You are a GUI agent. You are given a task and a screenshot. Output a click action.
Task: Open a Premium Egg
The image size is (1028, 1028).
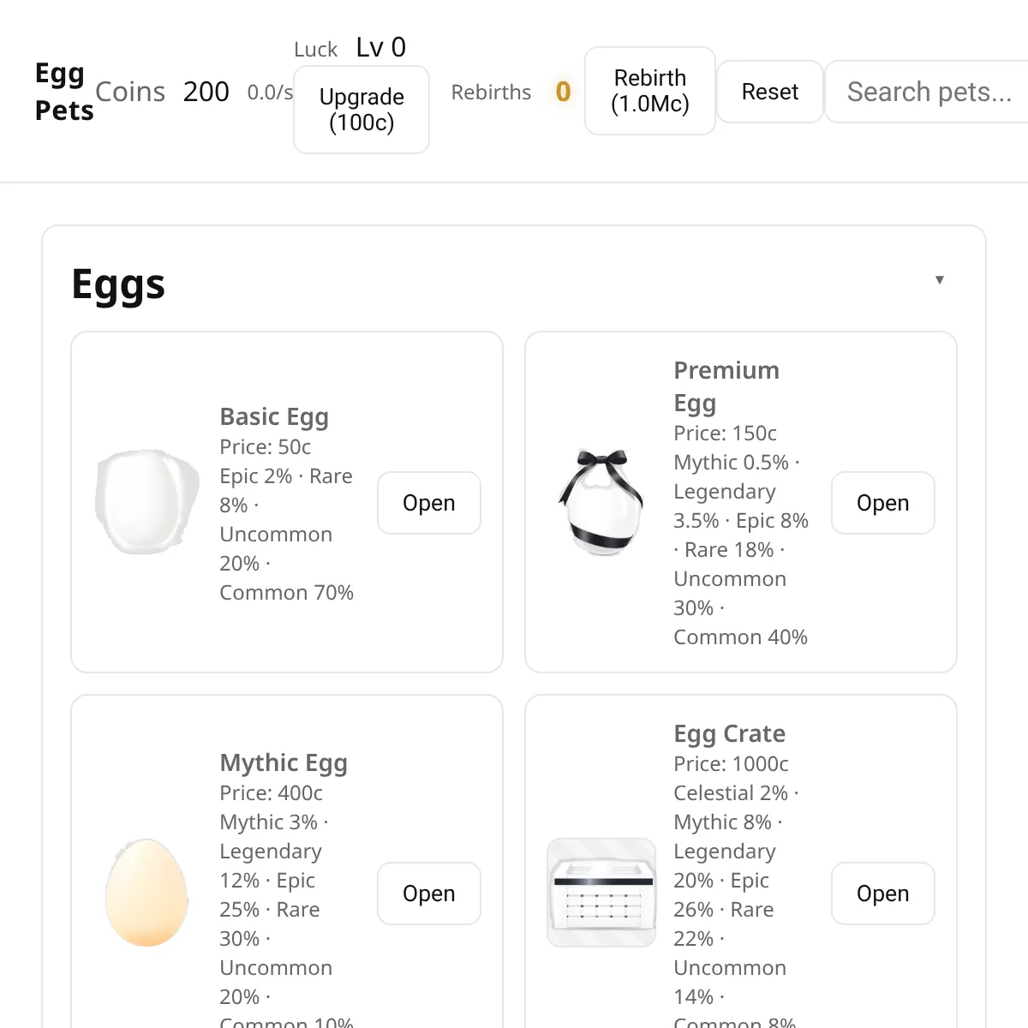click(882, 503)
